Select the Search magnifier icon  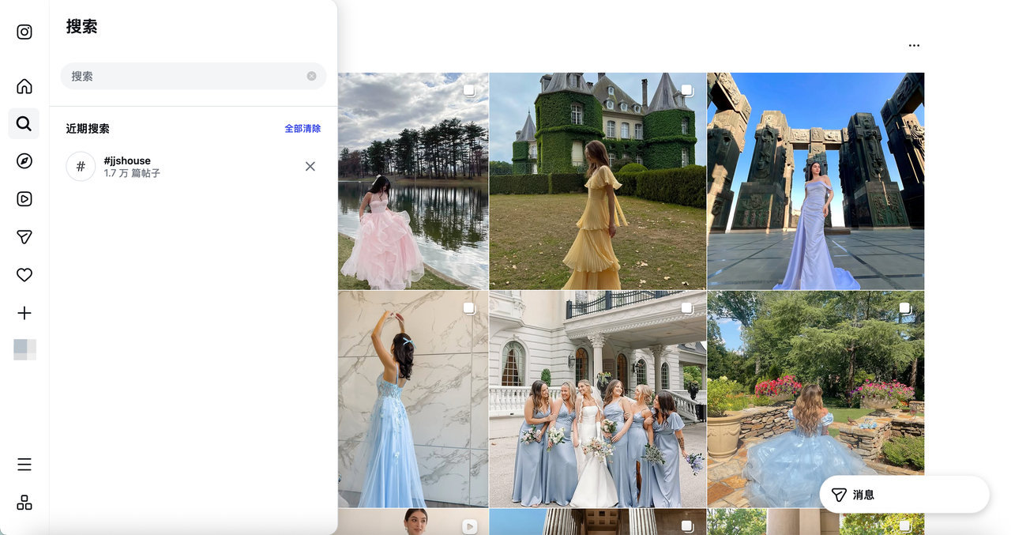[24, 124]
